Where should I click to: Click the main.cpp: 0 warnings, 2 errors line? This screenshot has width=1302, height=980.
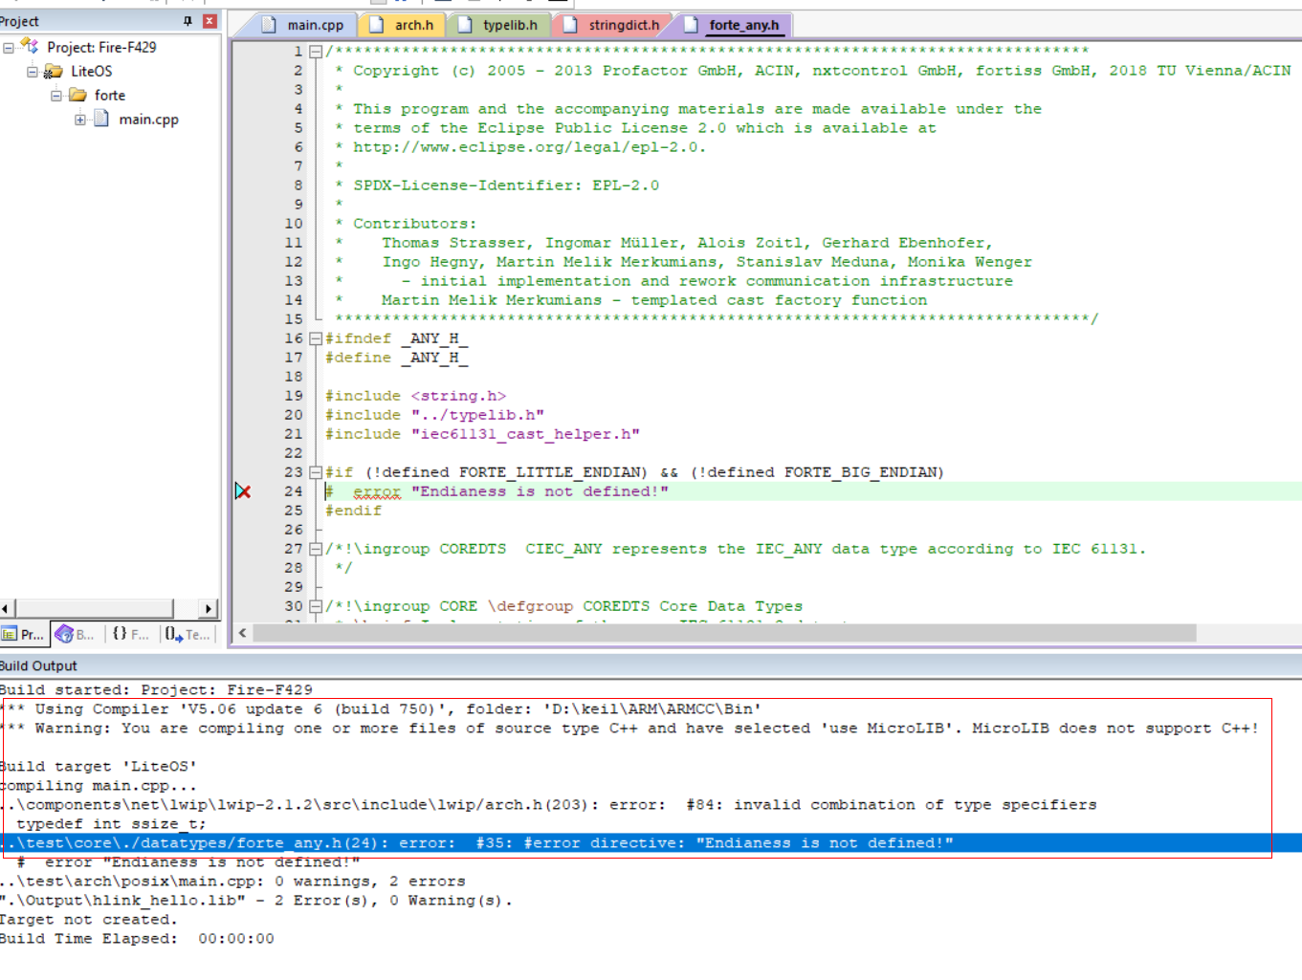point(232,882)
